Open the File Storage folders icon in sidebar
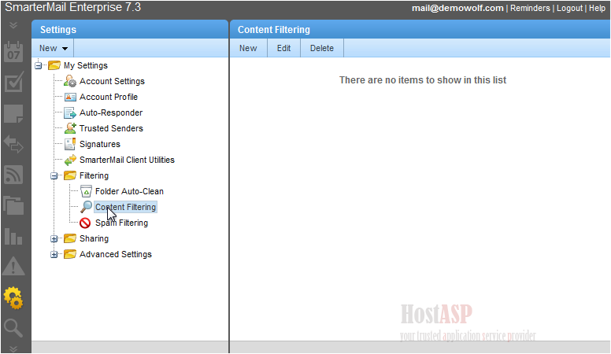 click(13, 205)
